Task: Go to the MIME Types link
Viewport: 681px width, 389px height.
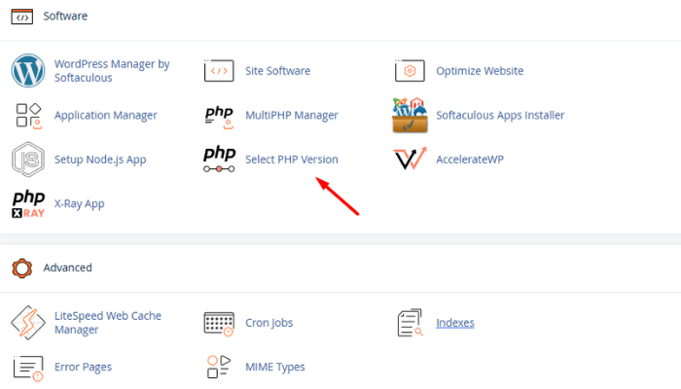Action: click(x=275, y=367)
